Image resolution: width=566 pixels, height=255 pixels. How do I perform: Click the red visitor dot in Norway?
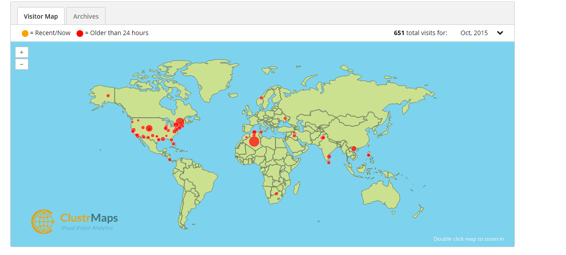(x=261, y=98)
